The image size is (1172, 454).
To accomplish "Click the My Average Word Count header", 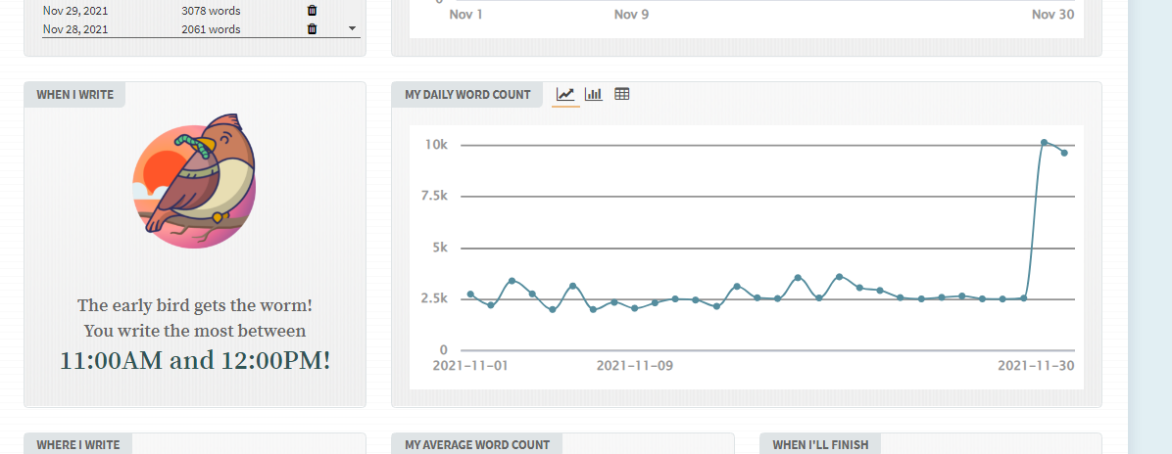I will [x=477, y=444].
